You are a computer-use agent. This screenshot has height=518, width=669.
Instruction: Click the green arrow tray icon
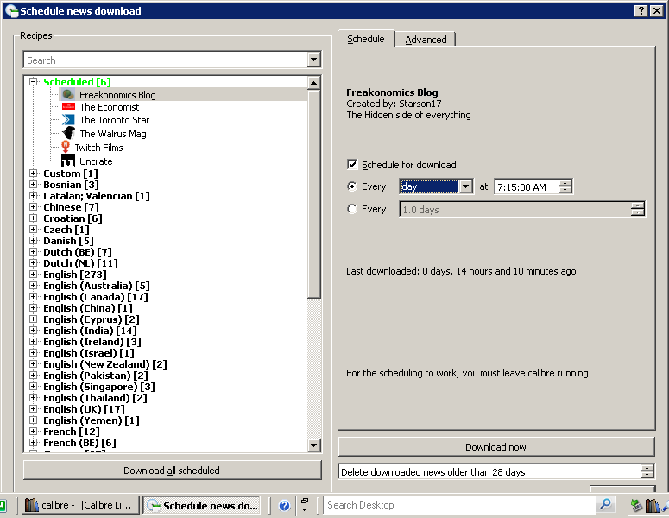636,506
